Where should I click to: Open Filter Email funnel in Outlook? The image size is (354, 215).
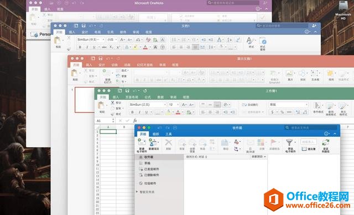[x=289, y=142]
